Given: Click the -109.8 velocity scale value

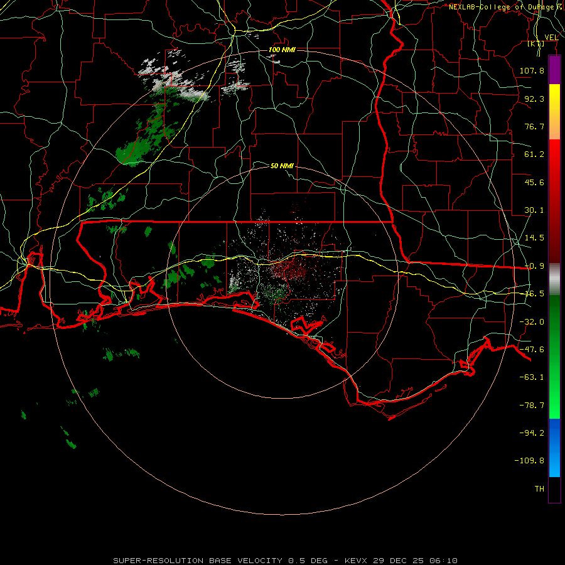Looking at the screenshot, I should [x=529, y=461].
